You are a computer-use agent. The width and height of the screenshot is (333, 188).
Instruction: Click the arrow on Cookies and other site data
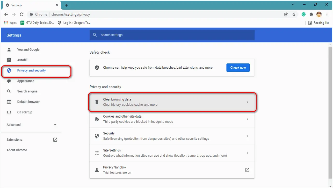[x=247, y=119]
